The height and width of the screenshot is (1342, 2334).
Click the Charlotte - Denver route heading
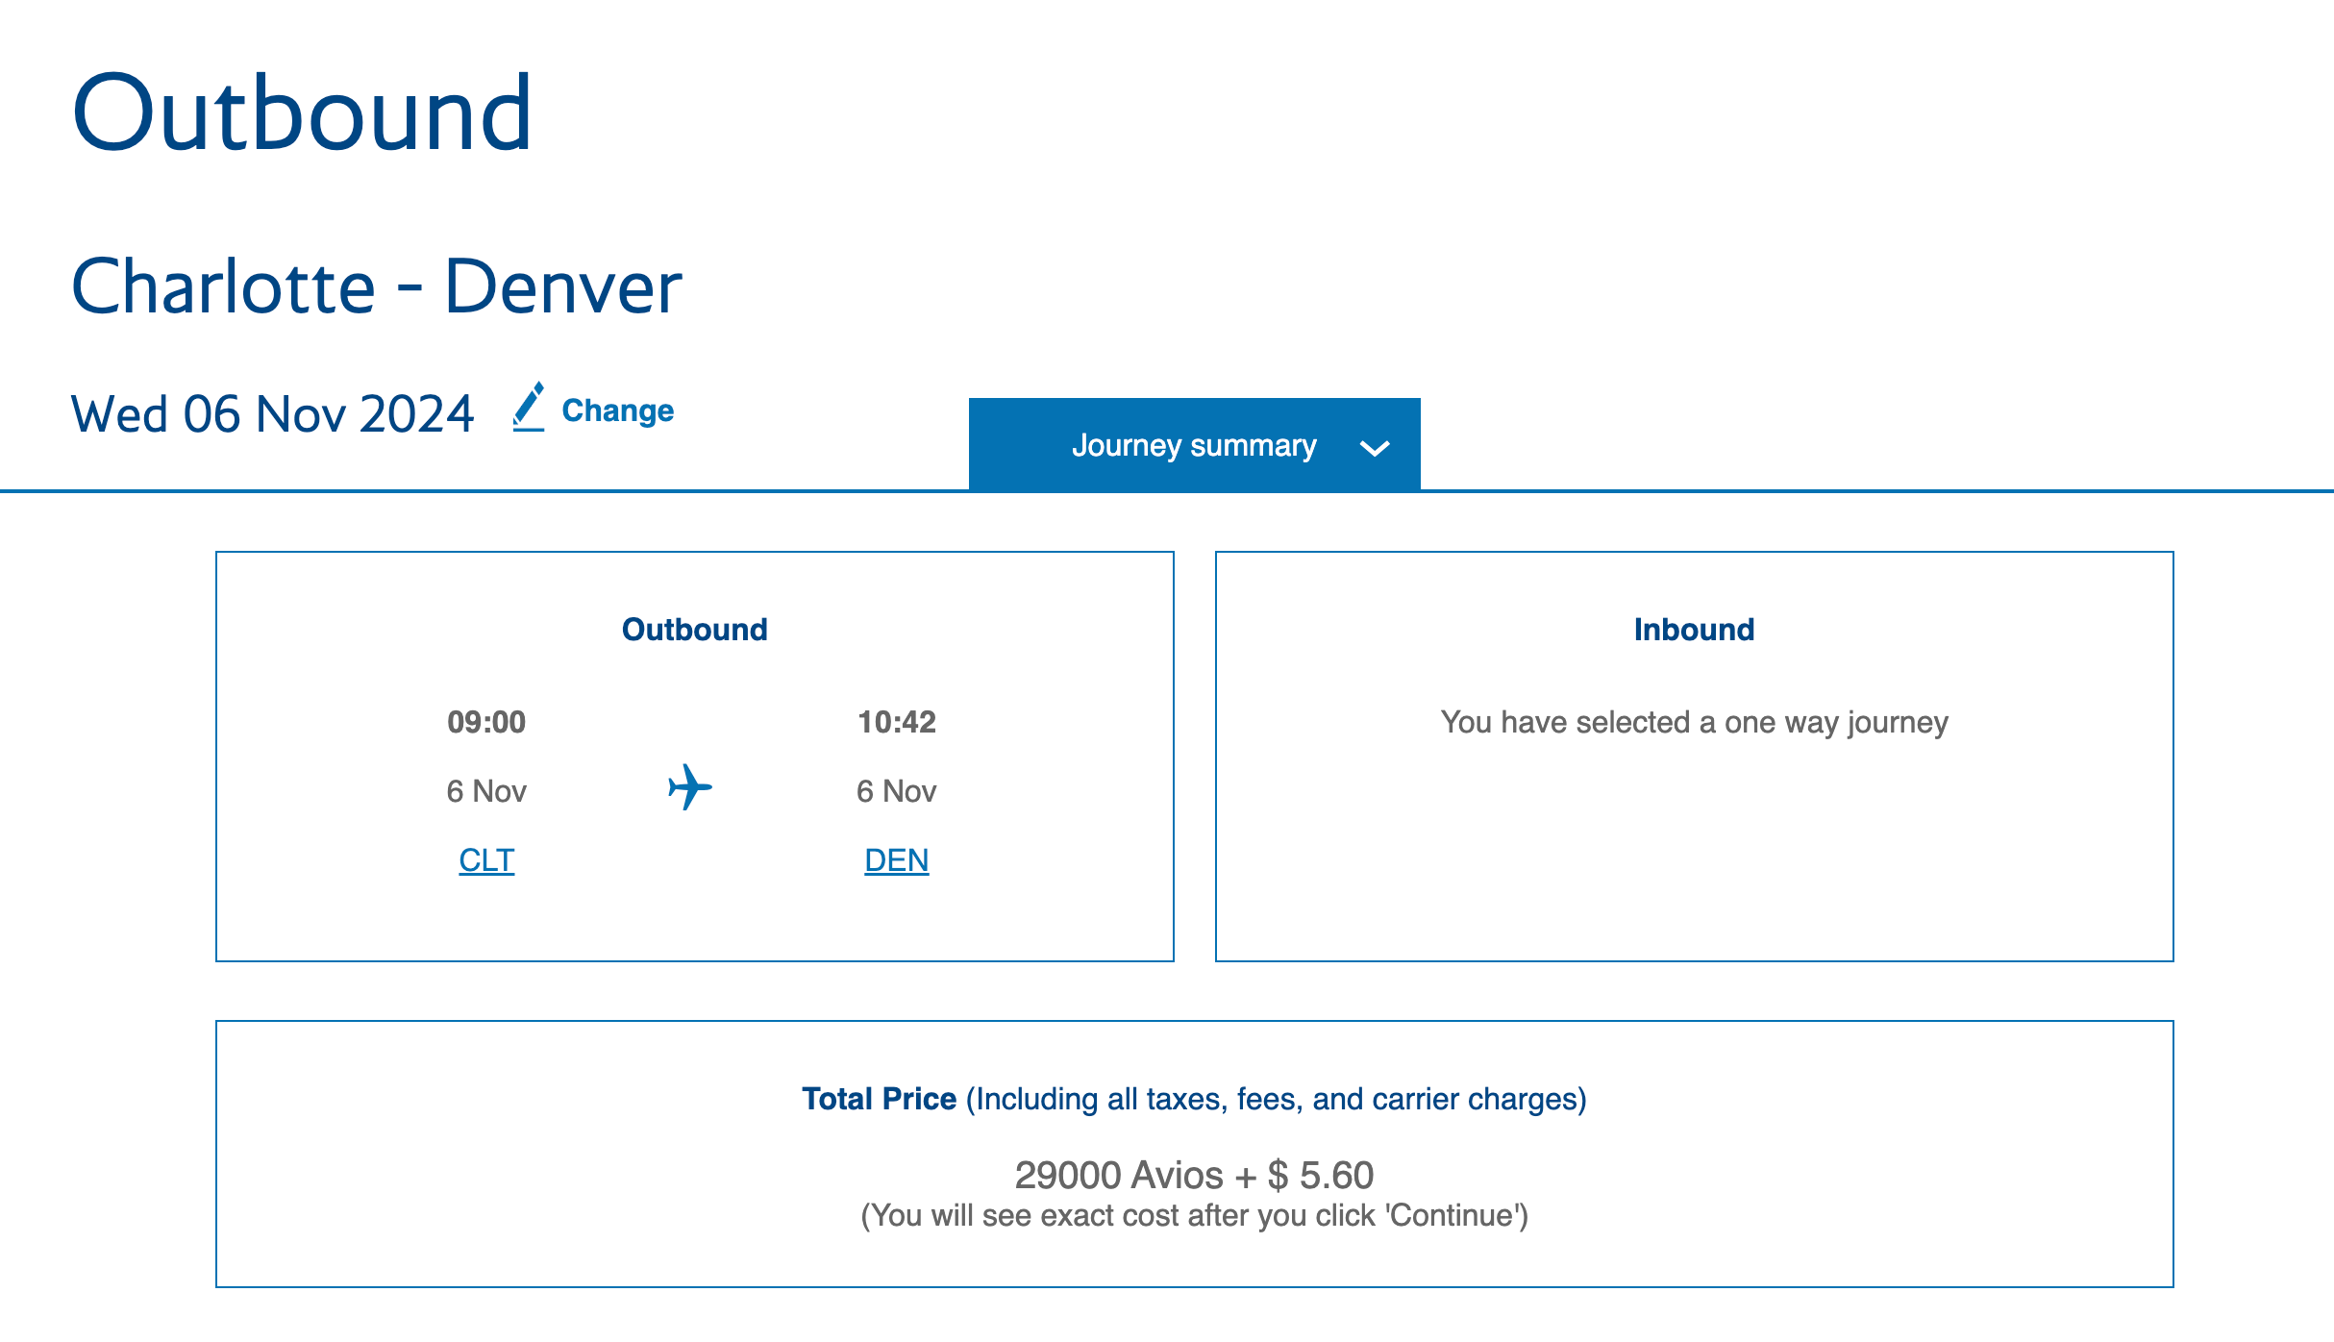click(377, 286)
